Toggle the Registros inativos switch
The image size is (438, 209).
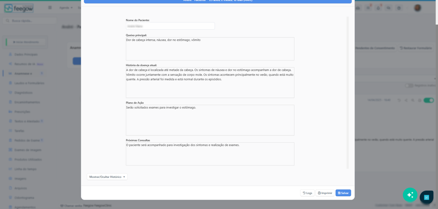[x=409, y=85]
